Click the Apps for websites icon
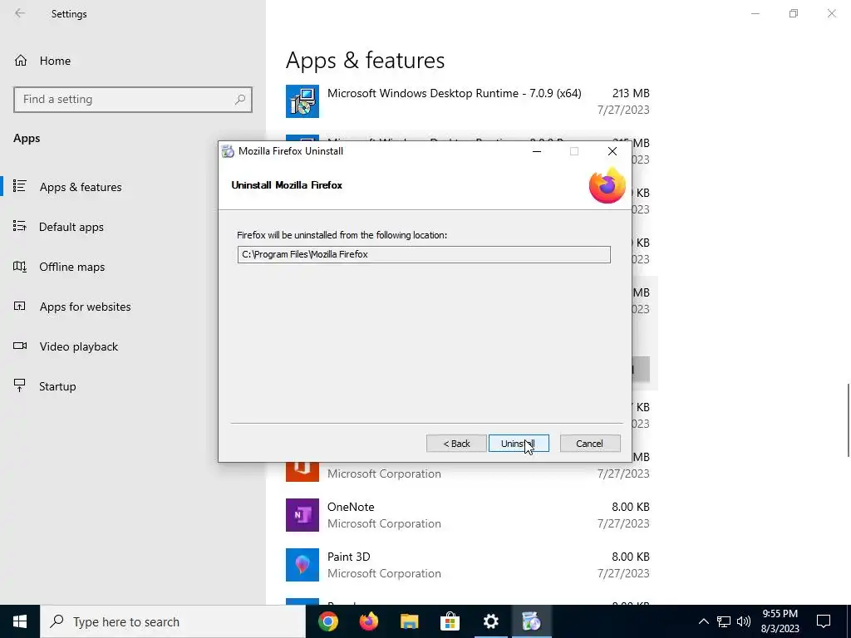The width and height of the screenshot is (851, 638). point(20,306)
